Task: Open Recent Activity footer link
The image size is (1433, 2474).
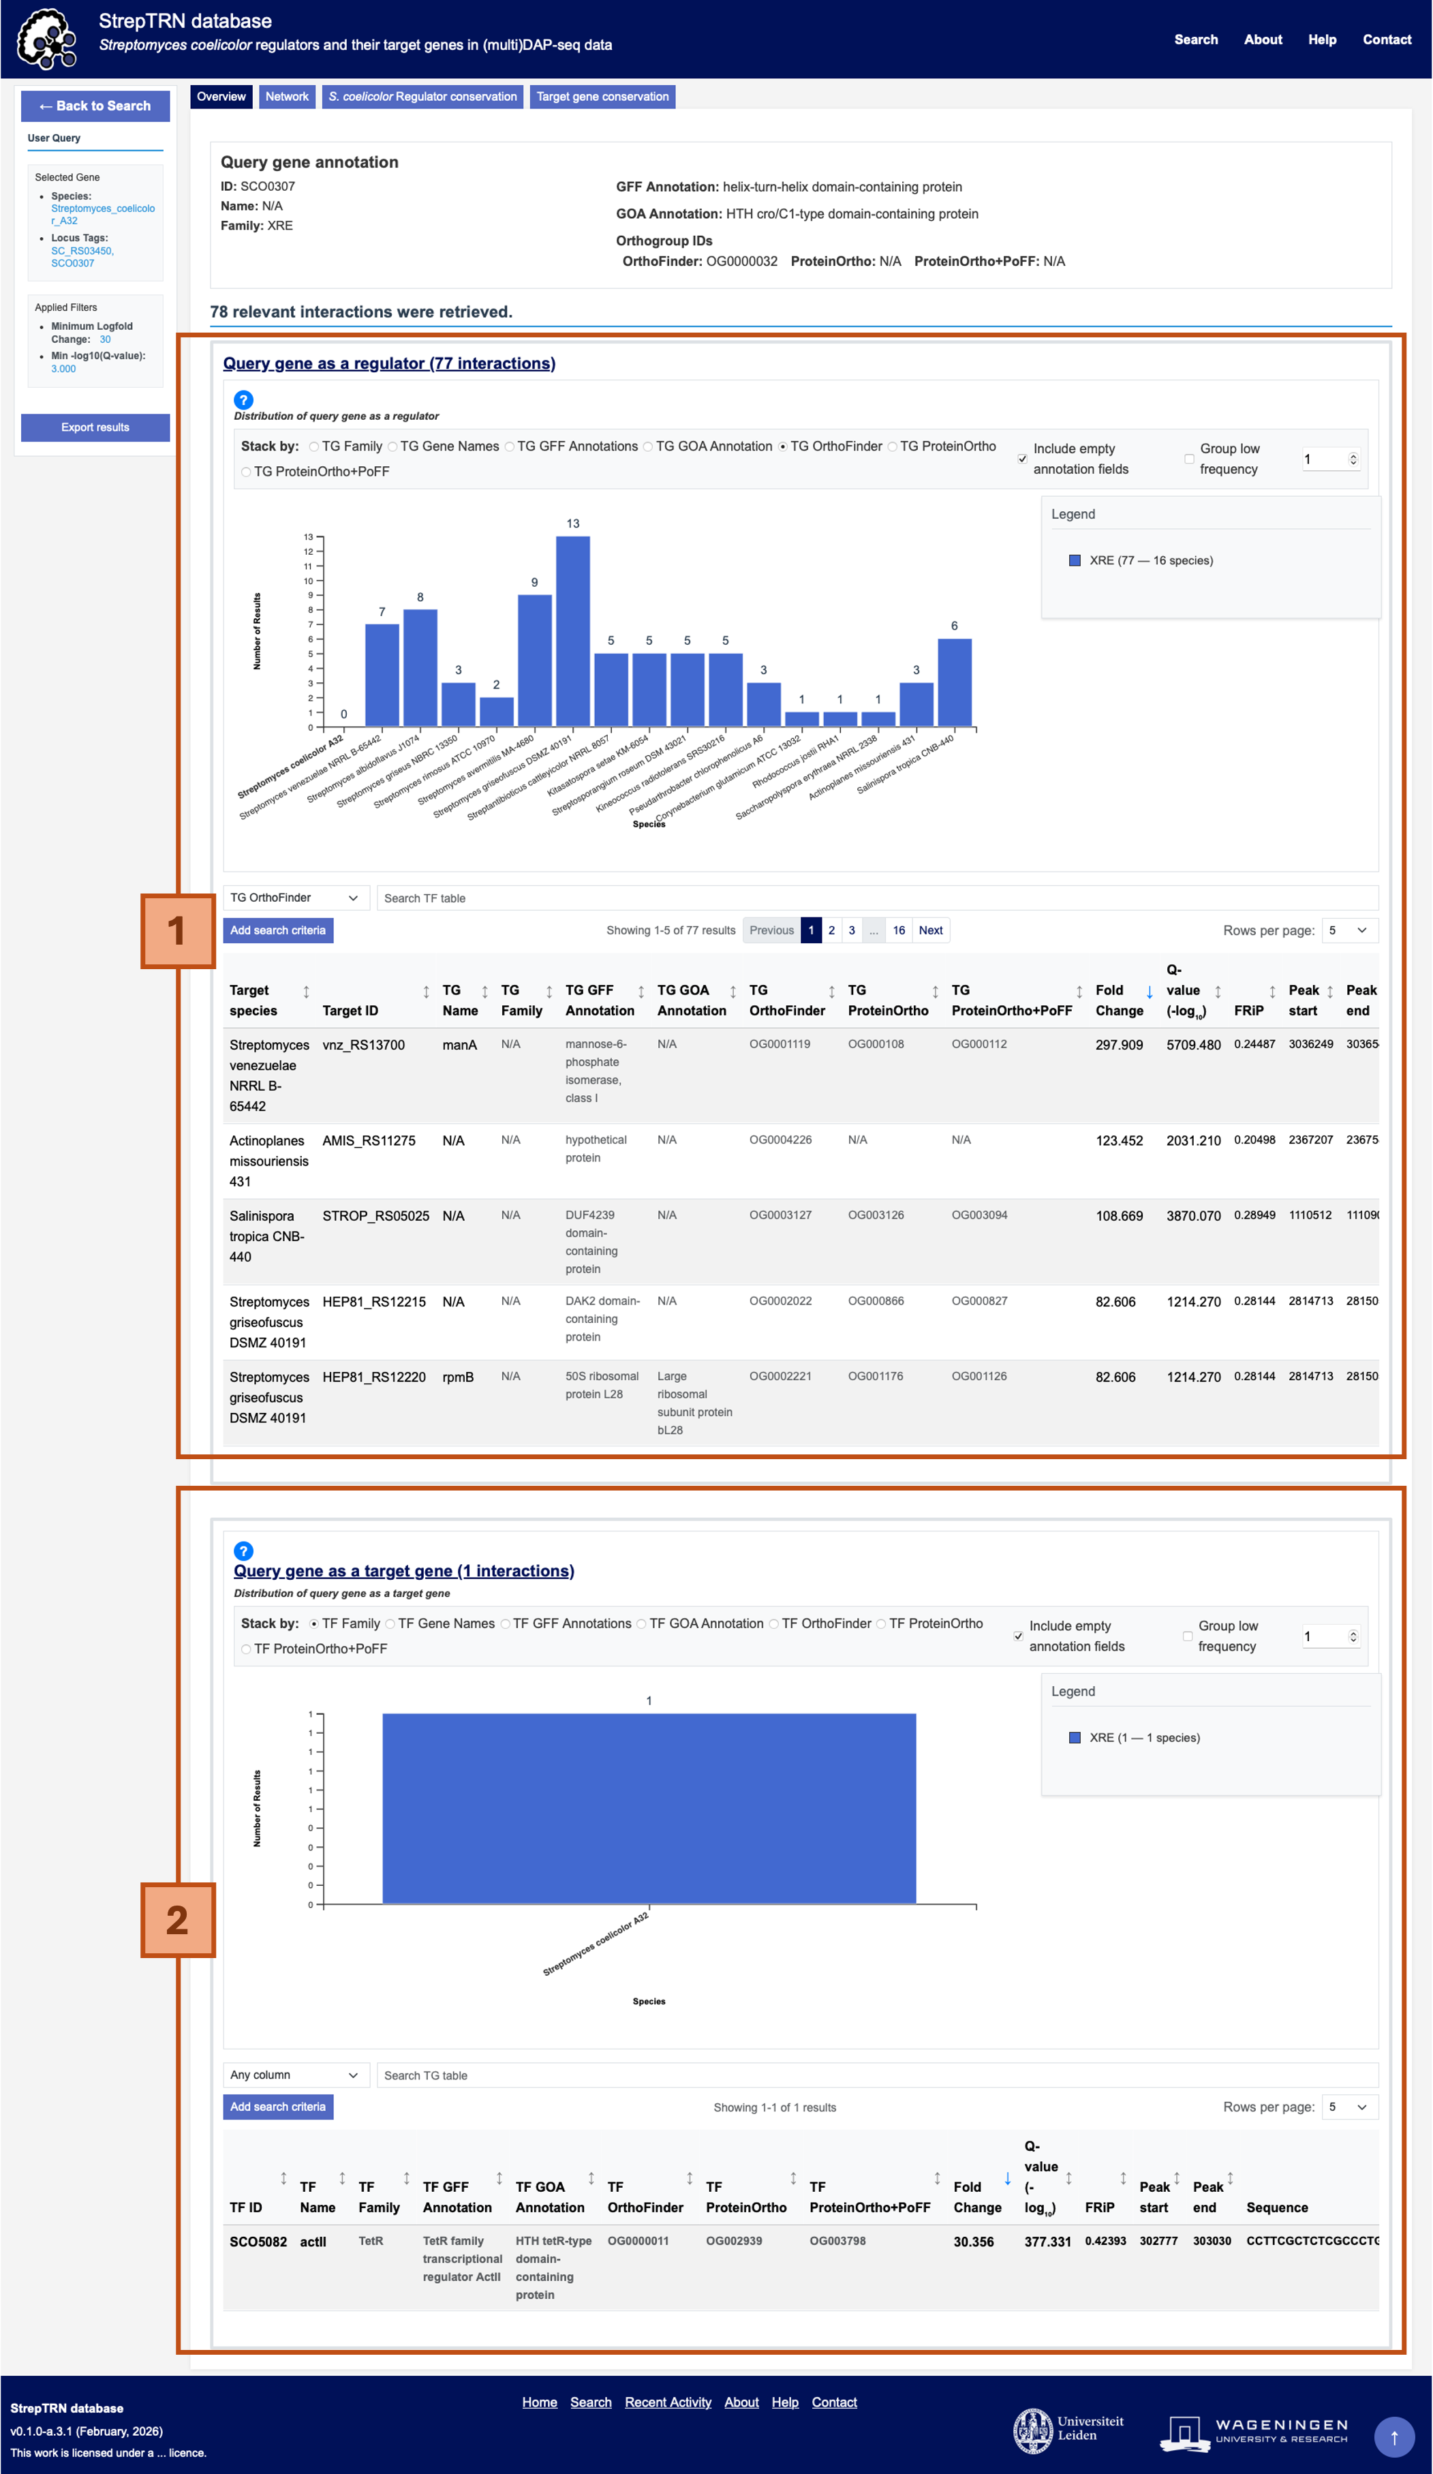Action: 668,2402
